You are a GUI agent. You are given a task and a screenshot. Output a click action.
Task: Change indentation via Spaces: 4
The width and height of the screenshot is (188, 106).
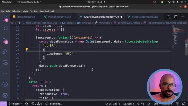(x=129, y=104)
